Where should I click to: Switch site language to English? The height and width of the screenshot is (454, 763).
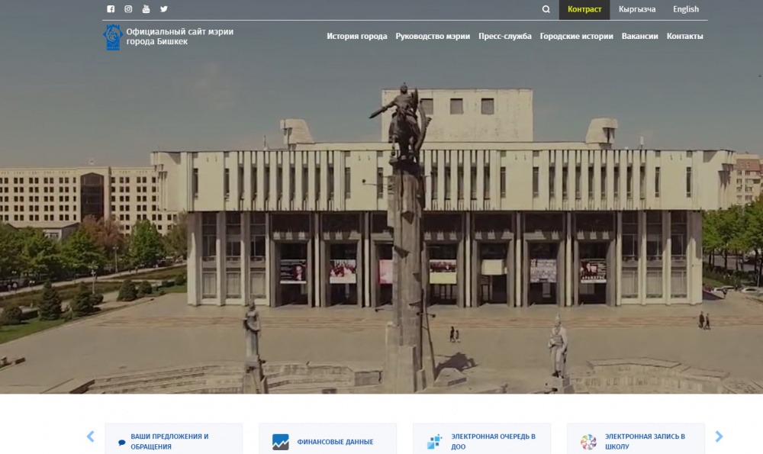pos(685,10)
